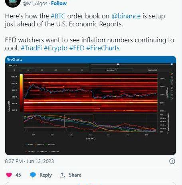Open the #TradFi hashtag
The image size is (182, 185).
coord(31,48)
